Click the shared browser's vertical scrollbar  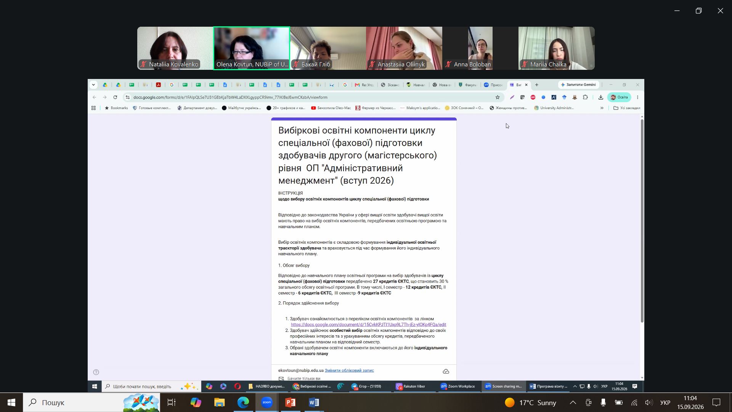[642, 221]
